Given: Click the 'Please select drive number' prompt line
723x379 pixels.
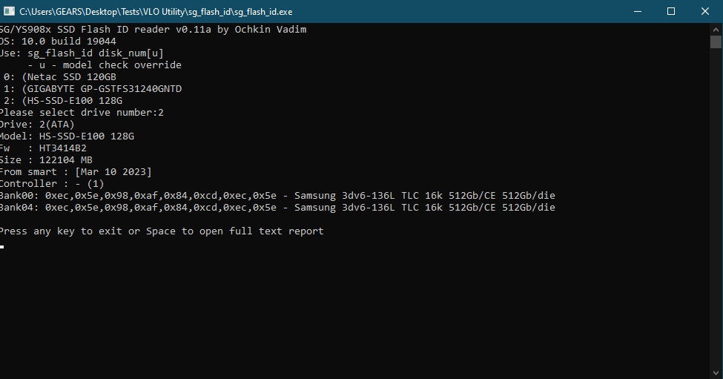Looking at the screenshot, I should coord(80,113).
